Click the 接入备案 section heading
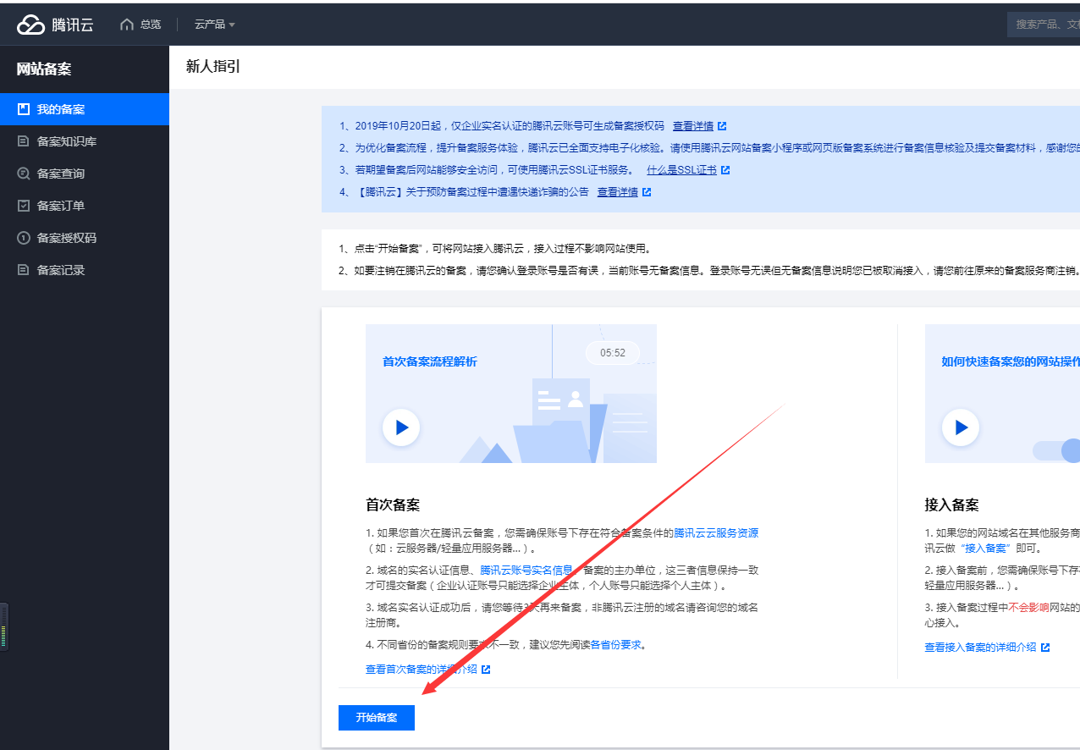This screenshot has height=750, width=1080. coord(952,505)
